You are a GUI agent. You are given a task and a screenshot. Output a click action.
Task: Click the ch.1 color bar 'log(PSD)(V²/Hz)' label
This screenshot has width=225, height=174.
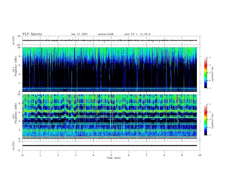point(213,74)
